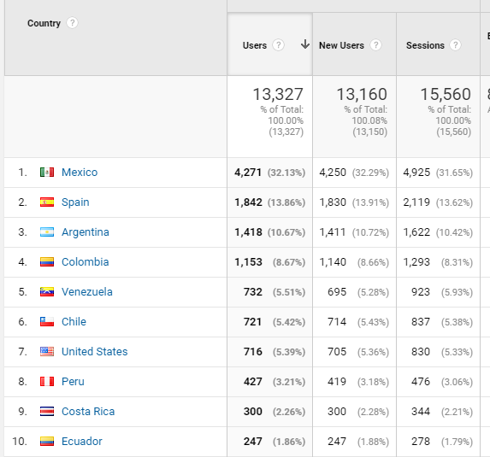
Task: Sort table by New Users column
Action: click(341, 45)
